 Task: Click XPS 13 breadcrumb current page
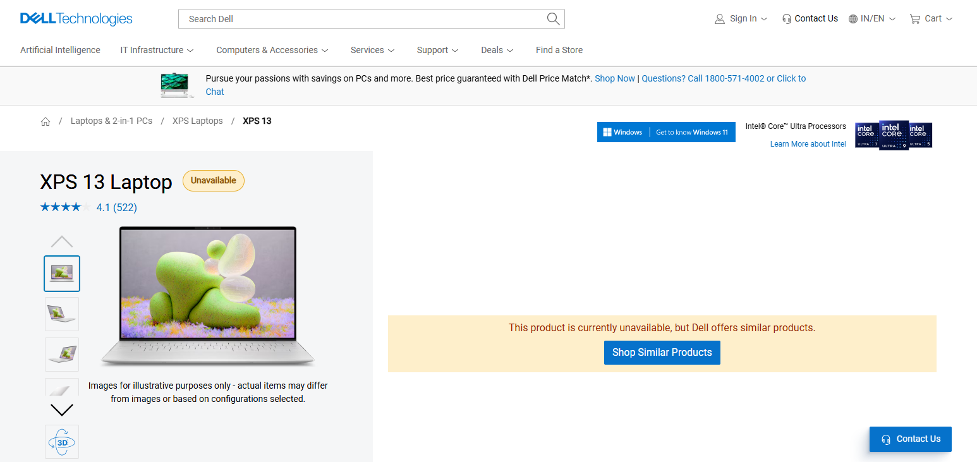coord(257,121)
